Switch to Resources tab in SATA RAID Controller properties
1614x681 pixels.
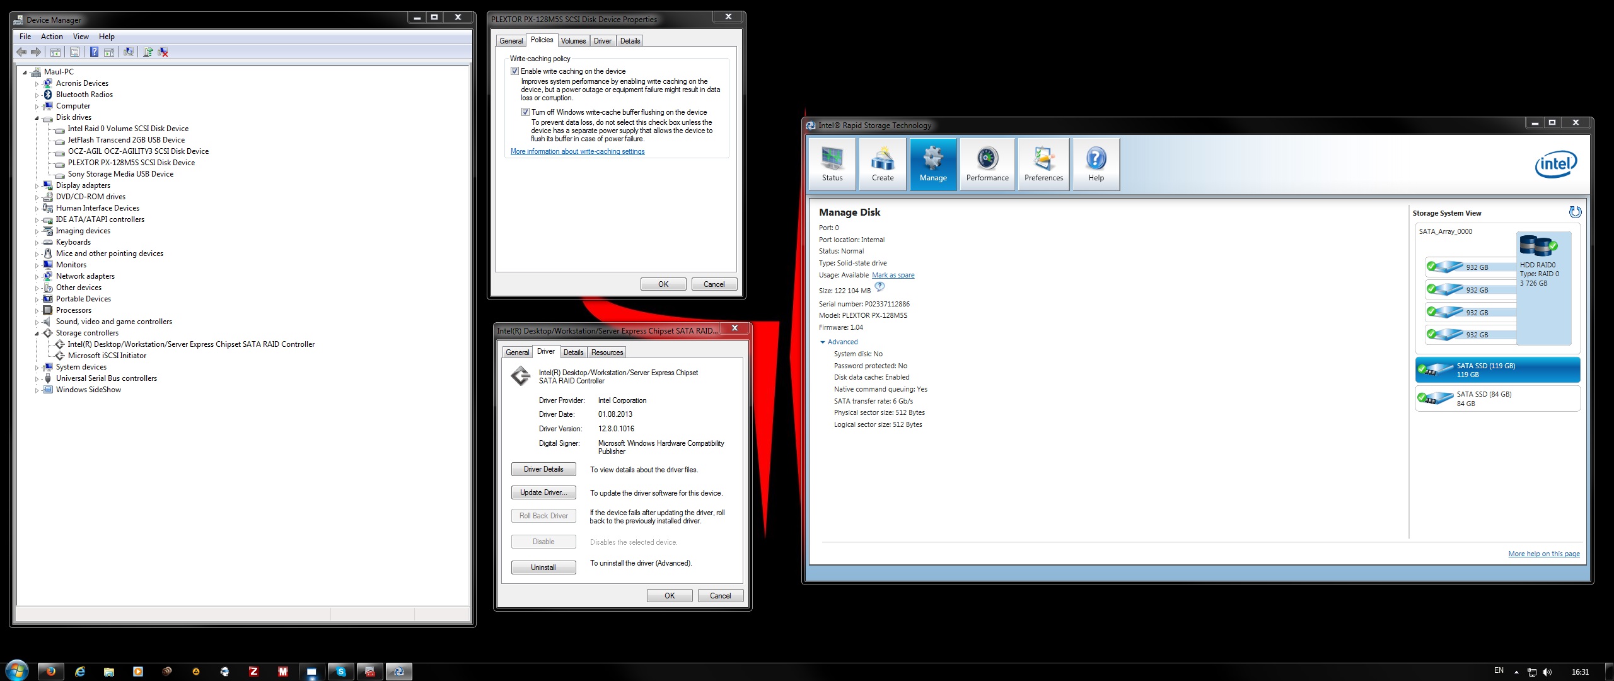coord(607,352)
